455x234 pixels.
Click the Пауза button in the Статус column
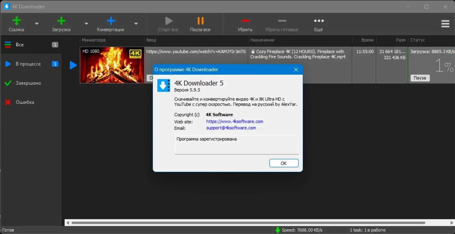pyautogui.click(x=420, y=78)
